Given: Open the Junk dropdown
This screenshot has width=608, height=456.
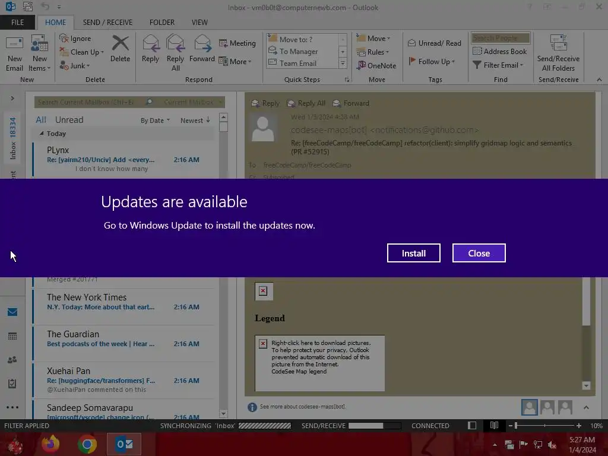Looking at the screenshot, I should click(75, 65).
